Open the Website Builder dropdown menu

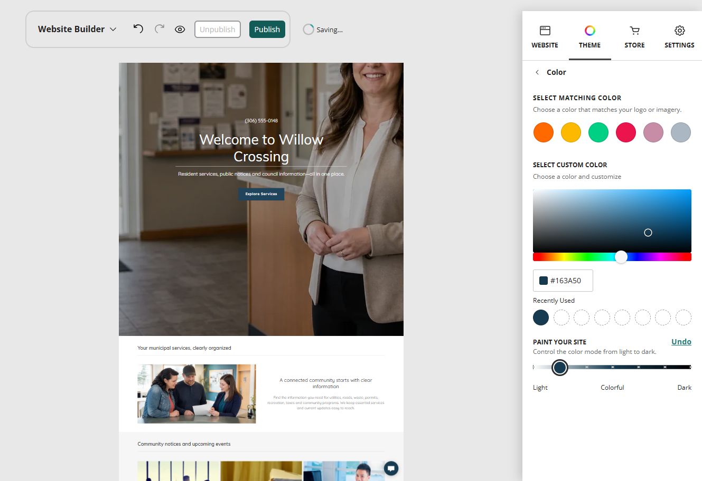(x=77, y=29)
